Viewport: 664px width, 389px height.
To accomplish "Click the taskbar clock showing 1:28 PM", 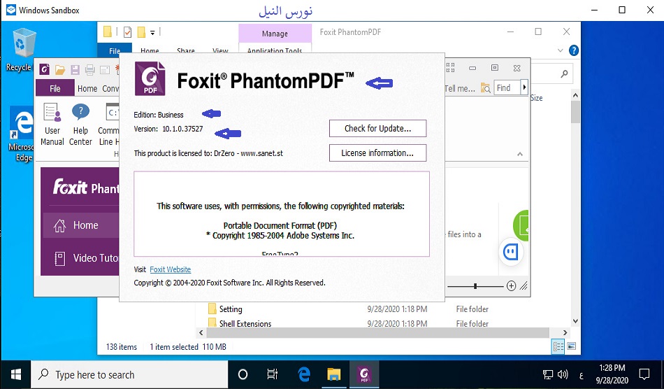I will [x=612, y=374].
